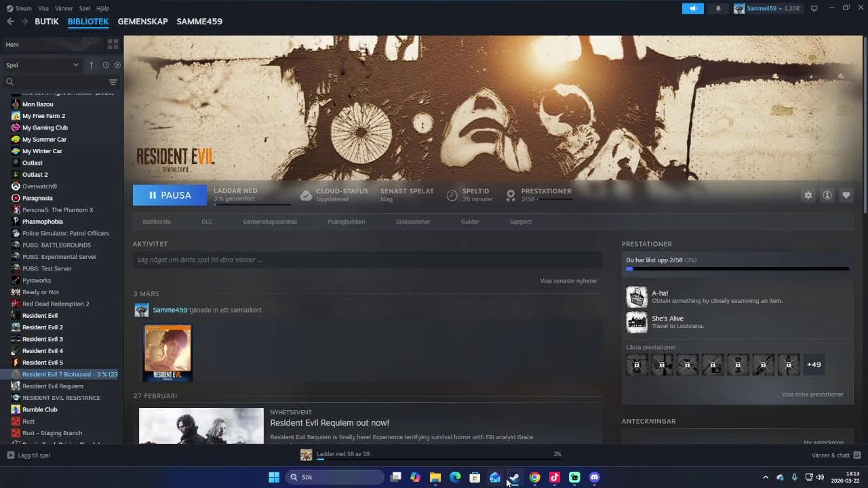Click Windows taskbar search box
Viewport: 868px width, 488px height.
(x=334, y=477)
